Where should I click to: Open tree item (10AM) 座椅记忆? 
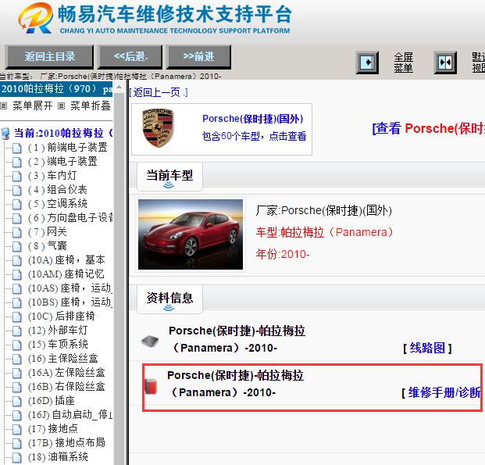click(x=66, y=274)
